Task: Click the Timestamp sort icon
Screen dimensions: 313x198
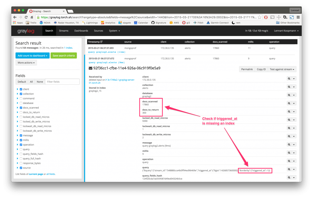Action: (x=101, y=42)
